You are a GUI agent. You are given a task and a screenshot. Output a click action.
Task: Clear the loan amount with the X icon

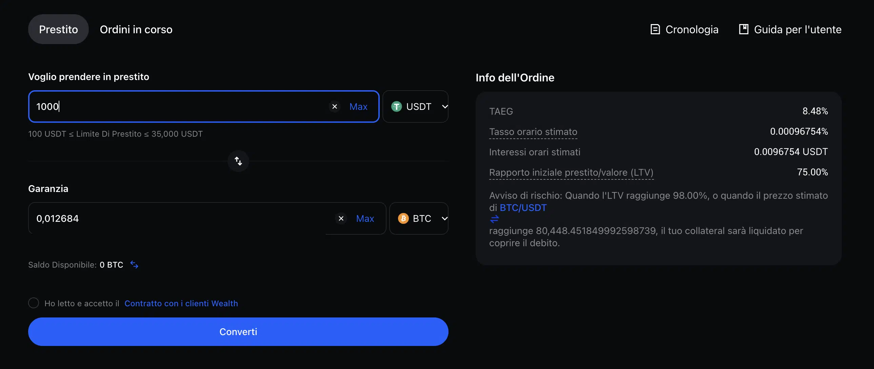tap(335, 106)
